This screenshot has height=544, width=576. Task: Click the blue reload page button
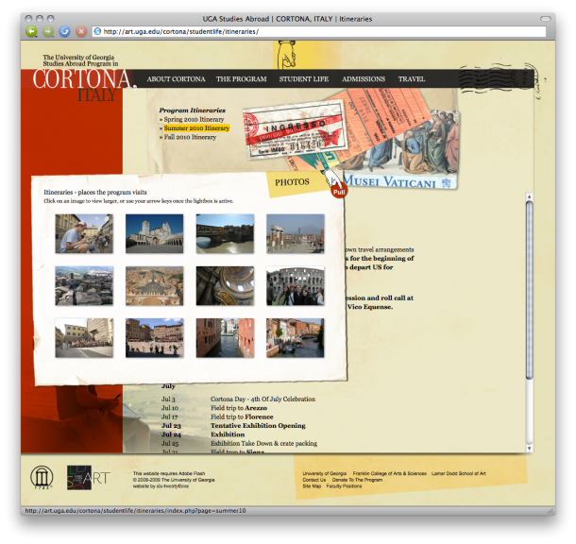64,31
